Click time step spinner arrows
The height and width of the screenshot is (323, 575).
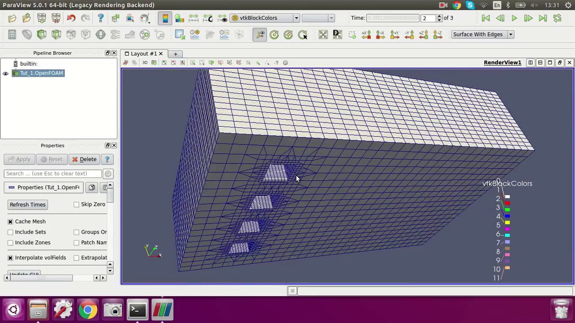(439, 18)
